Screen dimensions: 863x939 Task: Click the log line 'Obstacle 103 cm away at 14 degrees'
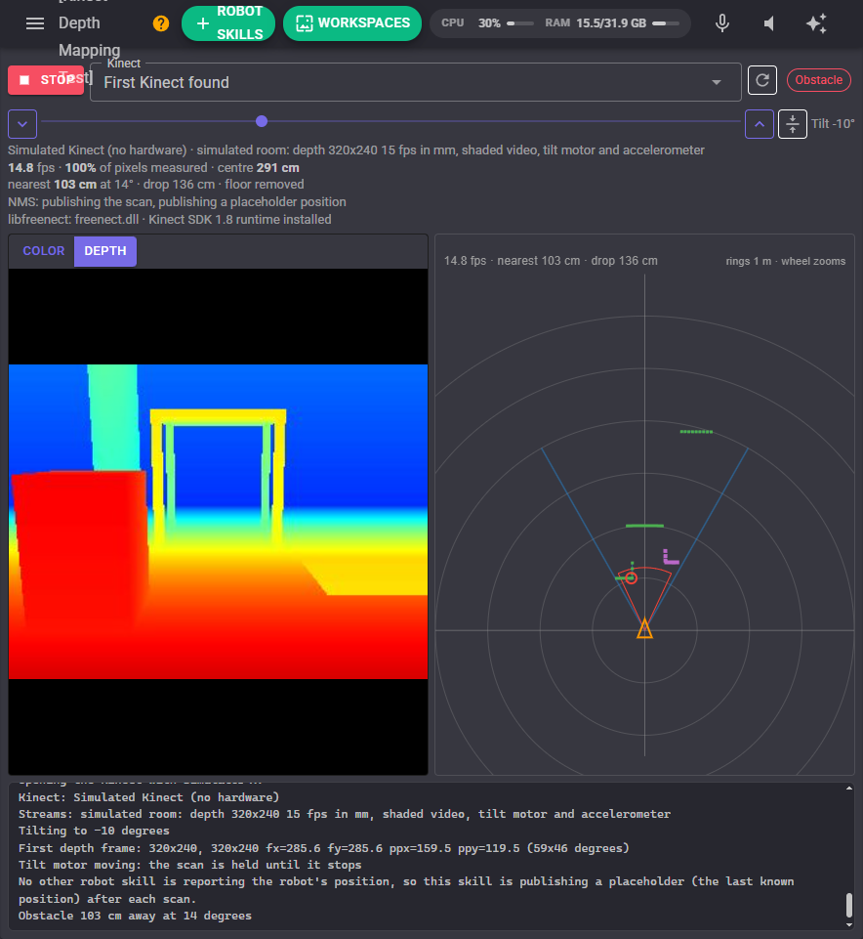coord(135,916)
